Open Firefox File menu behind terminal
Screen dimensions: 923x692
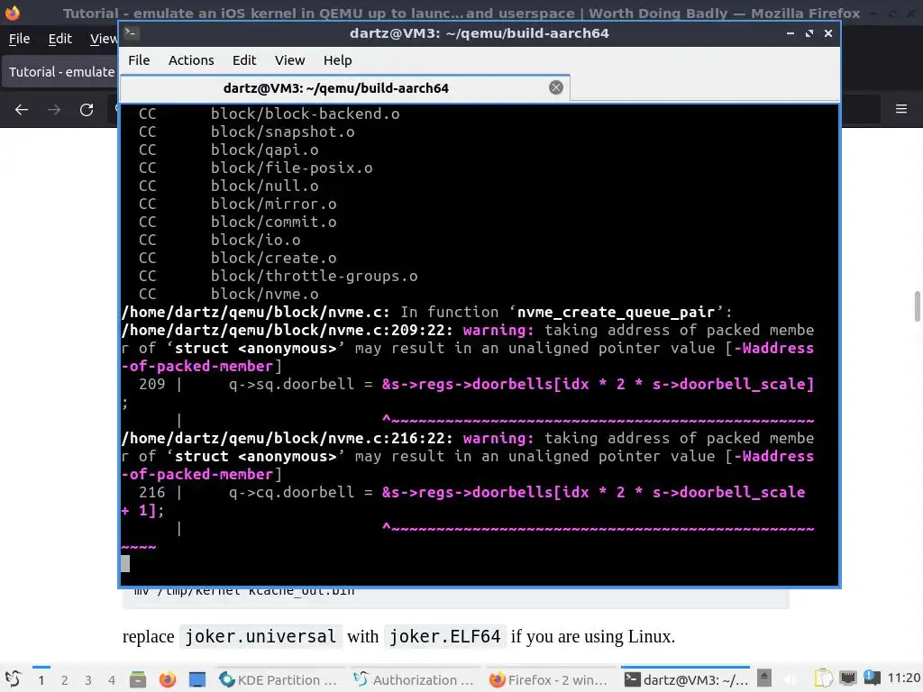tap(19, 39)
